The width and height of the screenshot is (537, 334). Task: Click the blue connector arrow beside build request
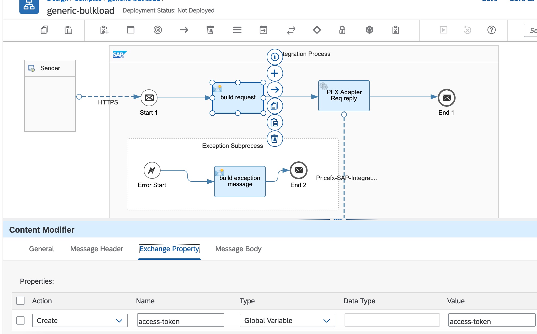click(x=275, y=90)
